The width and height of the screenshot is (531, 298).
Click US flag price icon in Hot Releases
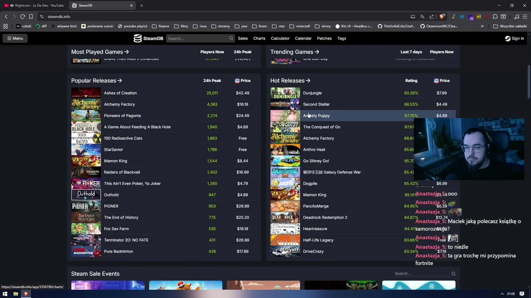click(x=436, y=81)
